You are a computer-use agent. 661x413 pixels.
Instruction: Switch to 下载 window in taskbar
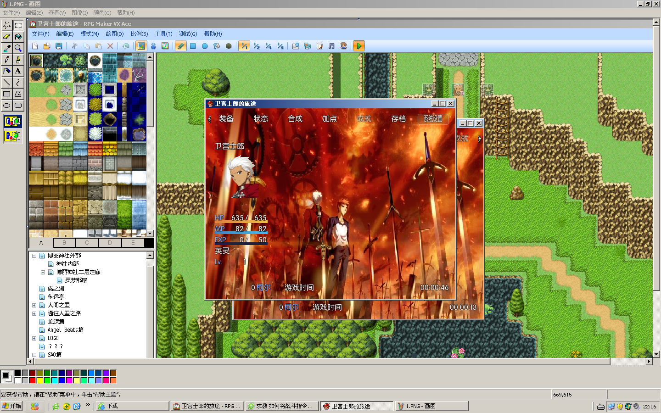[x=132, y=406]
